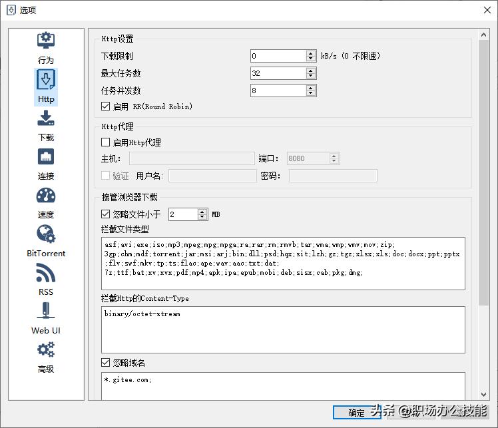Open the RSS feed icon
Image resolution: width=498 pixels, height=428 pixels.
pos(46,273)
